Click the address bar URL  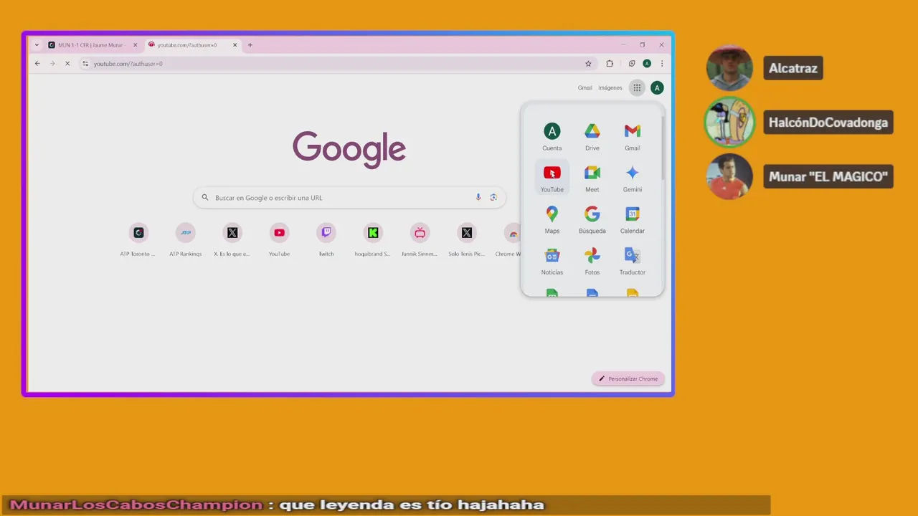128,64
